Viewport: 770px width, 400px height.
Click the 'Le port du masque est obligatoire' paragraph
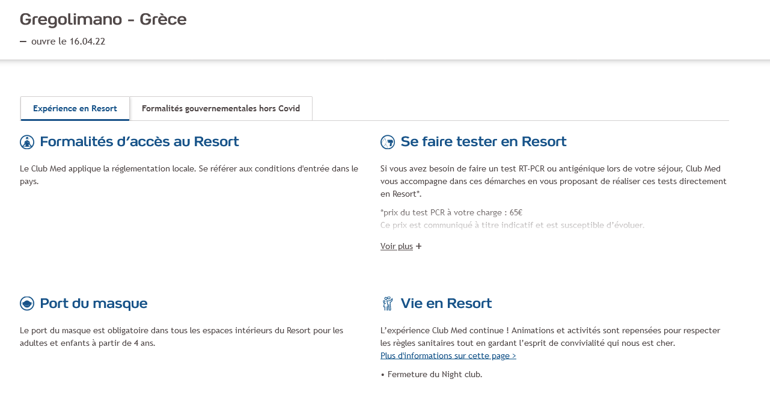coord(182,337)
